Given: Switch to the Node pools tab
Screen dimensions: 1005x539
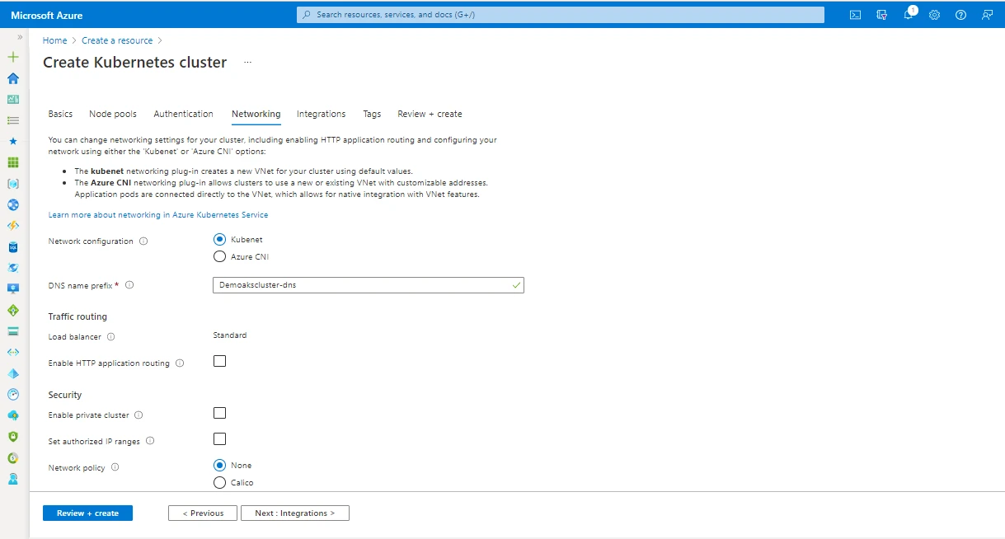Looking at the screenshot, I should click(x=112, y=114).
